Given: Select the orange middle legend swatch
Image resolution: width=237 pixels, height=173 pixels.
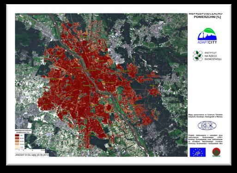Looking at the screenshot, I should (17, 141).
